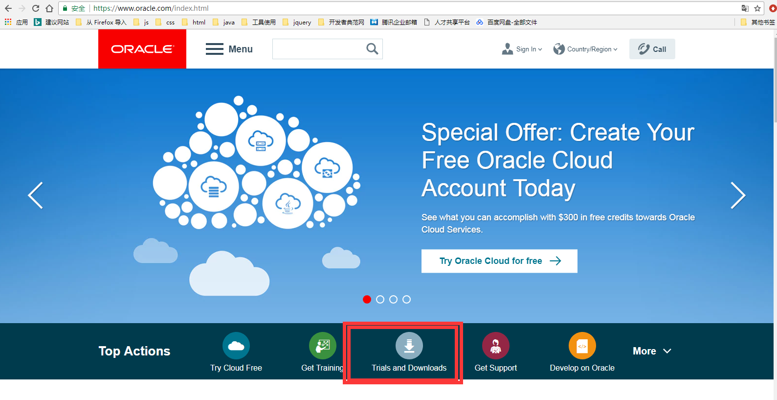Open the 百度网盘-全部文件 bookmark

tap(507, 22)
